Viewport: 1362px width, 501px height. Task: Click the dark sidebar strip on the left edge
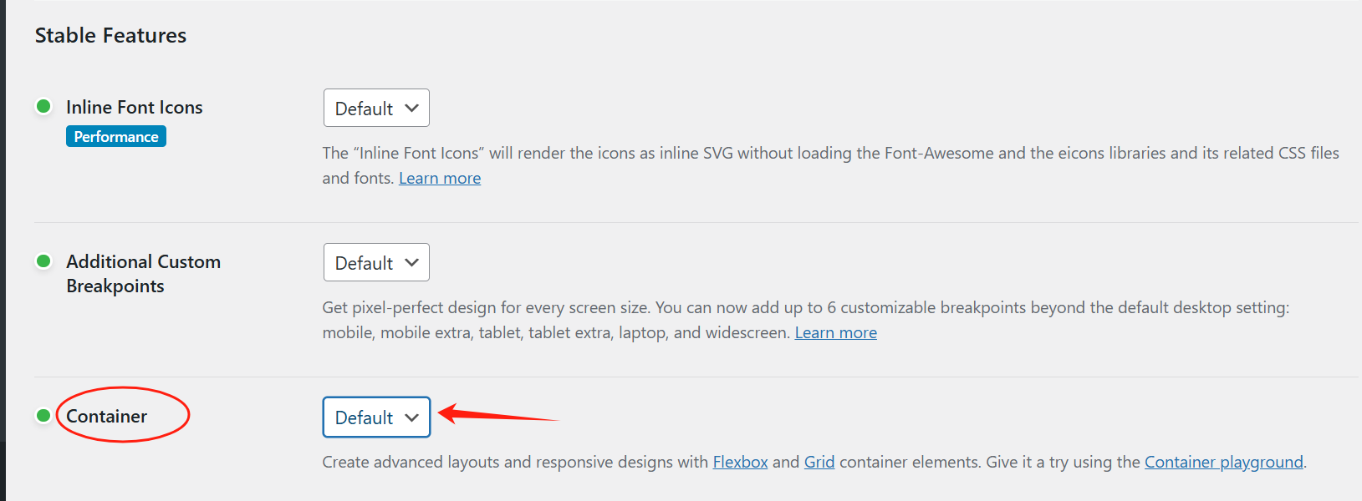click(x=3, y=250)
